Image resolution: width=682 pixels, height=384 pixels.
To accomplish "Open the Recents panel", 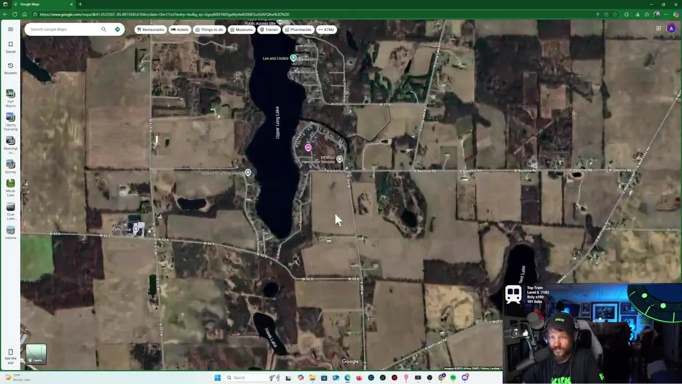I will click(10, 68).
